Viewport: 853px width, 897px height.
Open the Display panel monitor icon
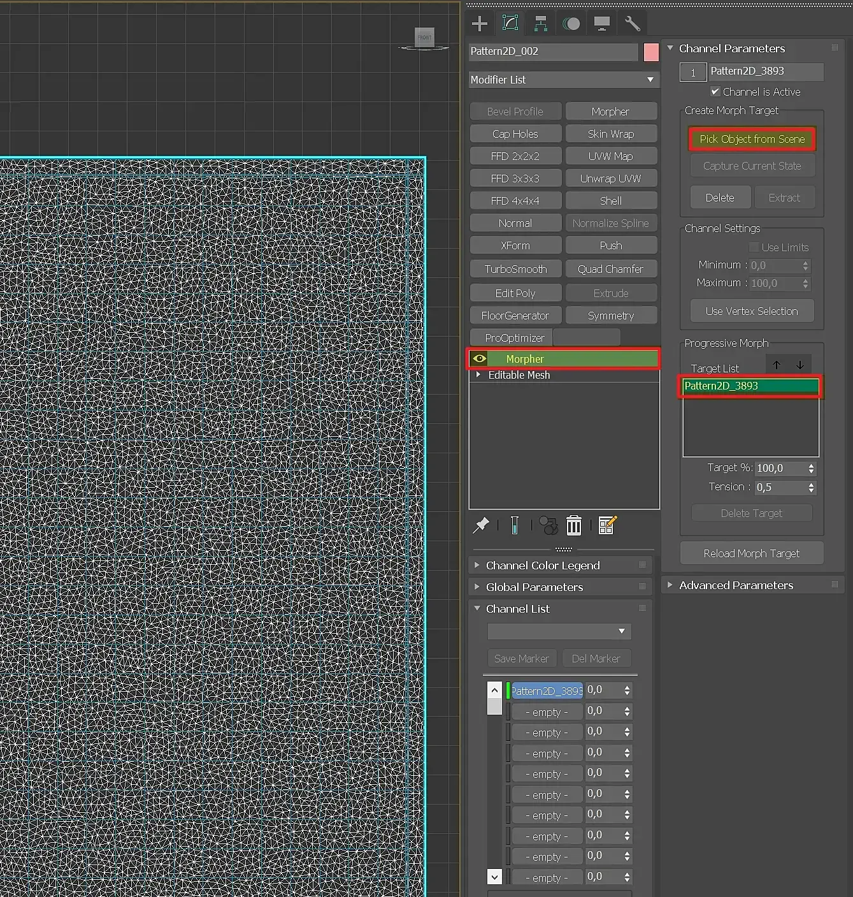point(602,24)
